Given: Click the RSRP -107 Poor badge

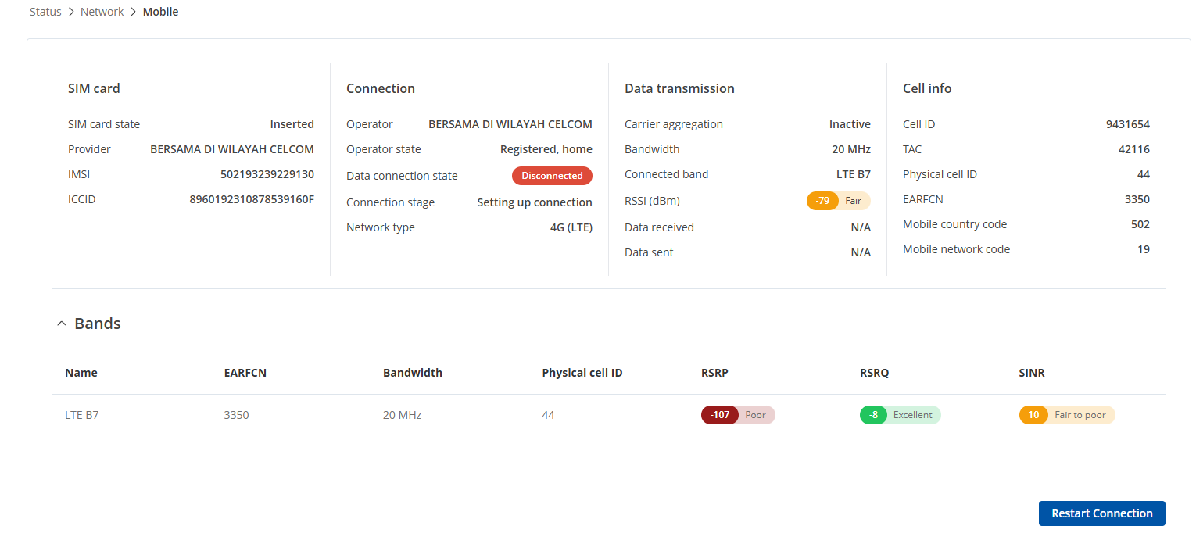Looking at the screenshot, I should pos(738,415).
